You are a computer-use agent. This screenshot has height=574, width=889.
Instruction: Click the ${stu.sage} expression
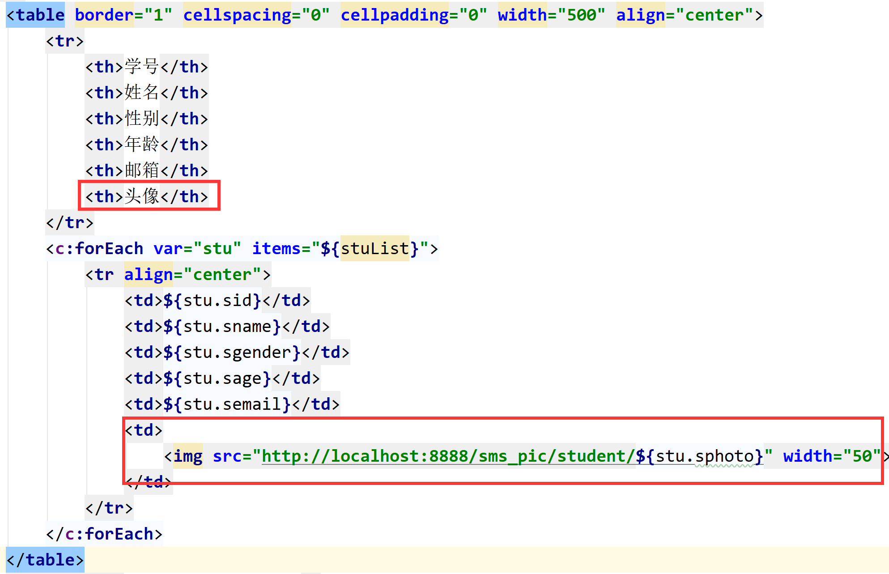(x=217, y=378)
